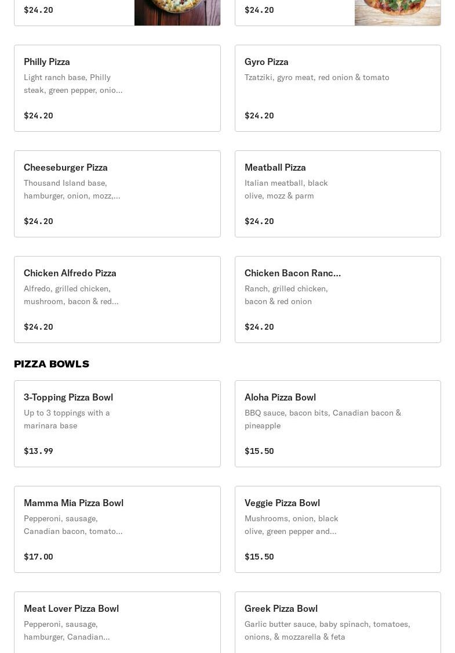Select the Chicken Bacon Ranch pizza card
The height and width of the screenshot is (653, 455).
click(337, 300)
